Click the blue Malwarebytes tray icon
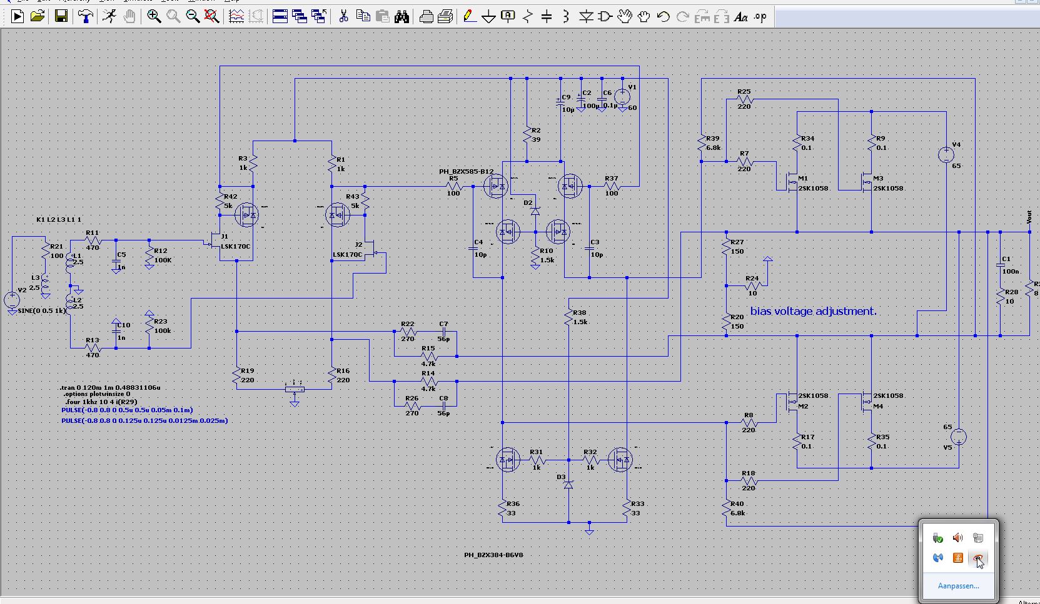The height and width of the screenshot is (604, 1040). pyautogui.click(x=937, y=558)
